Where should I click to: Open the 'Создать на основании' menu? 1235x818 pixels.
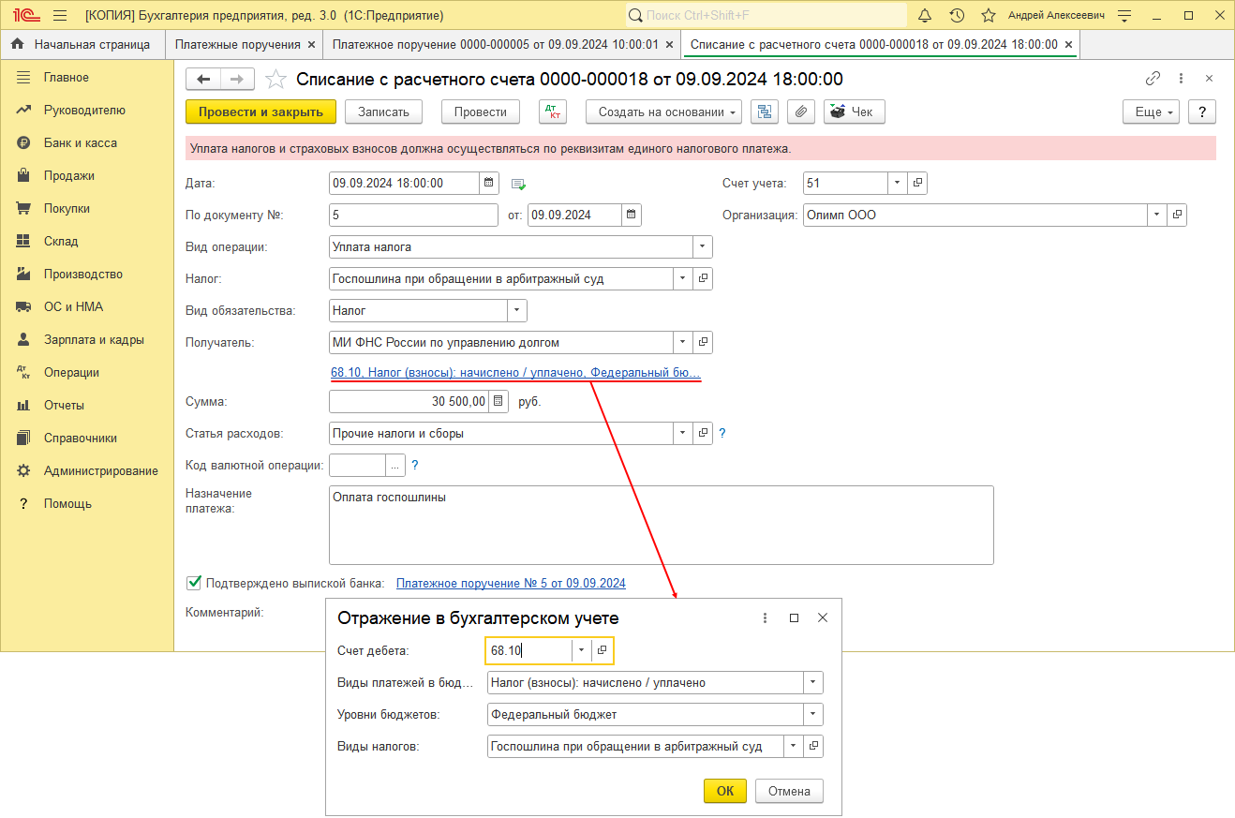coord(664,112)
